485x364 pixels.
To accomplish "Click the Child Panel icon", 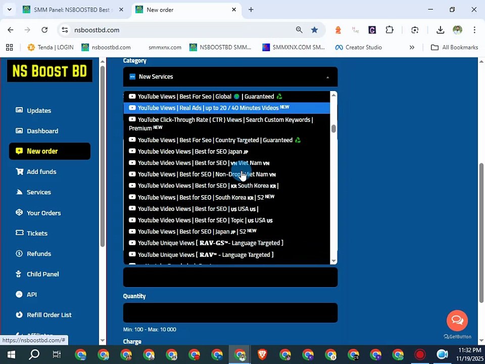I will coord(19,274).
